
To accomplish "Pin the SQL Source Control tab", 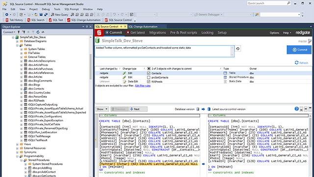I will pos(121,27).
